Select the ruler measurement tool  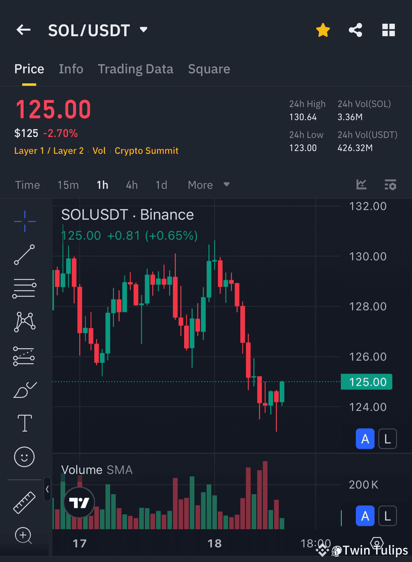[24, 502]
